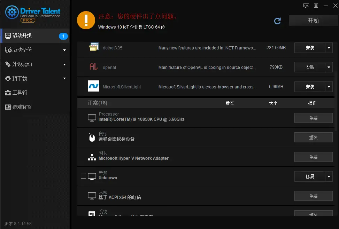Click the 疑难解答 sidebar icon
The height and width of the screenshot is (229, 339).
pos(8,107)
